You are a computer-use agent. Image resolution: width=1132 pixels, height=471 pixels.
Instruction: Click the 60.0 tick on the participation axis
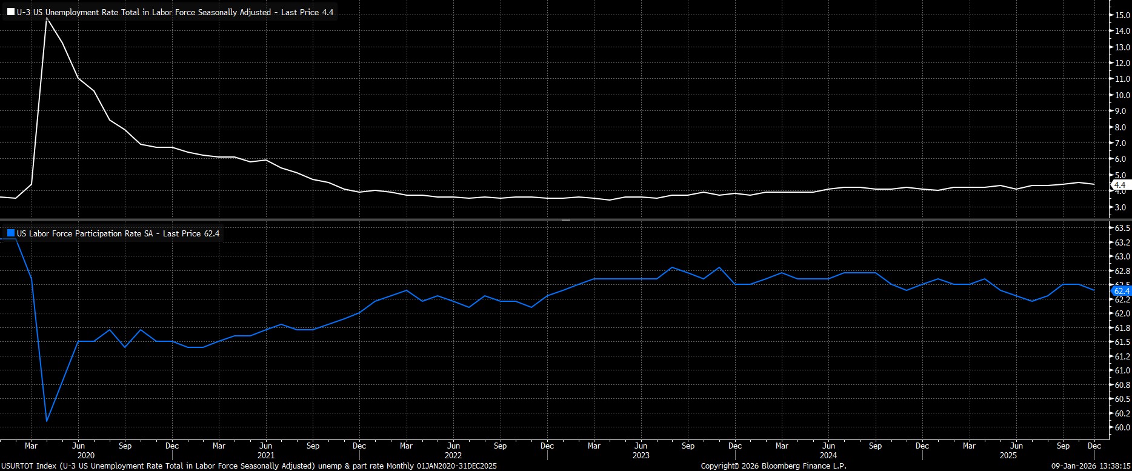point(1122,427)
